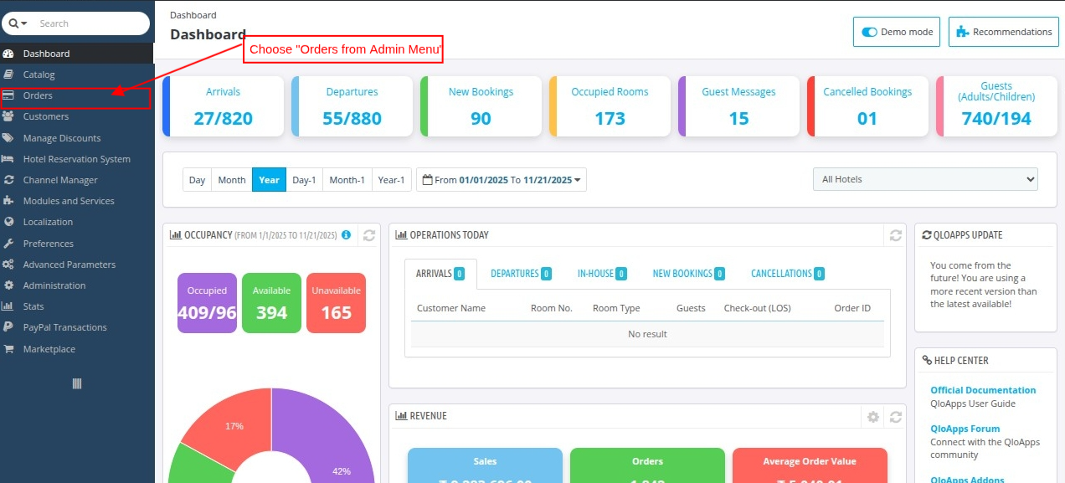The width and height of the screenshot is (1065, 483).
Task: Open the Official Documentation link
Action: 983,390
